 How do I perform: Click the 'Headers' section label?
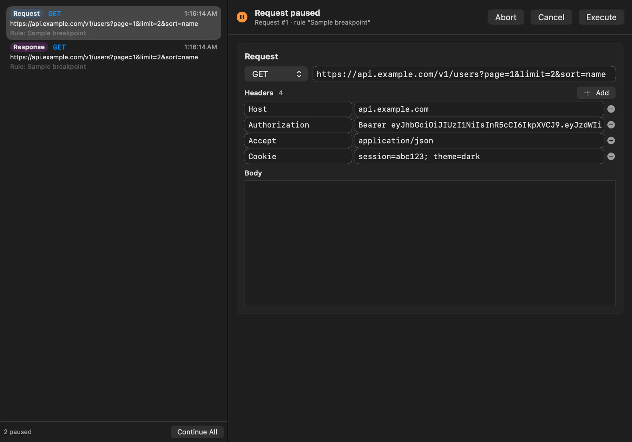[259, 93]
